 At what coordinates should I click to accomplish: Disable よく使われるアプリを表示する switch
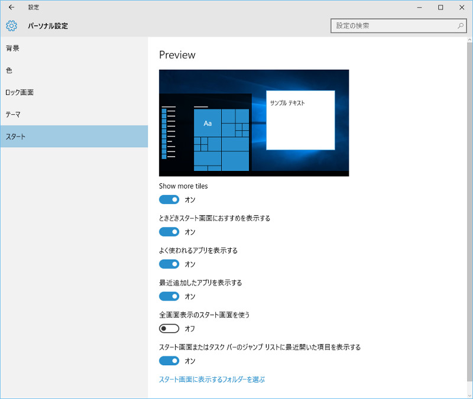[x=169, y=264]
